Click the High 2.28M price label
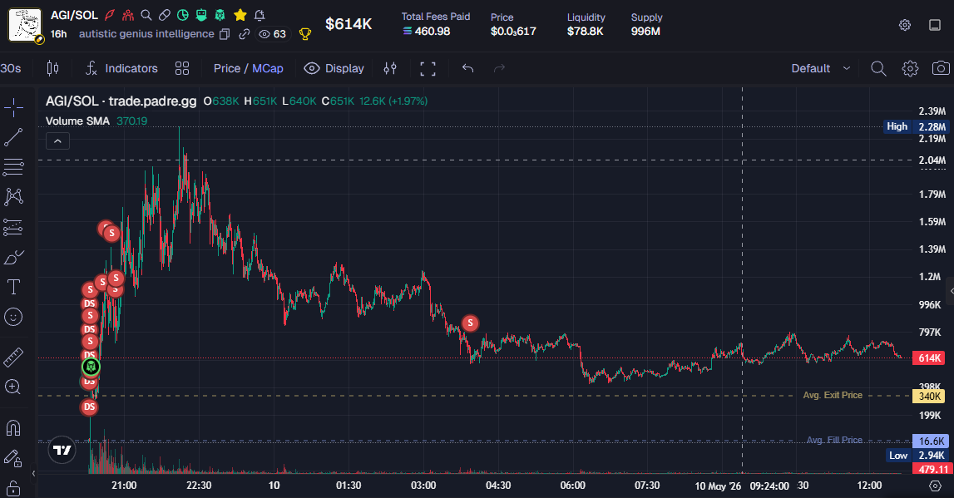The width and height of the screenshot is (954, 498). (x=917, y=126)
